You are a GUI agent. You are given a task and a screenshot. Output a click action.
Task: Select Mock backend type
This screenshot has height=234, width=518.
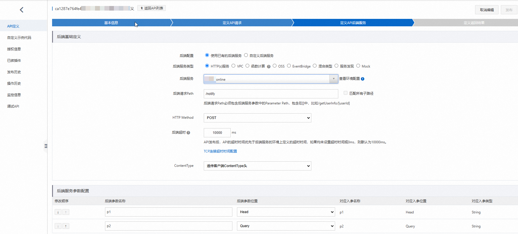(x=358, y=66)
